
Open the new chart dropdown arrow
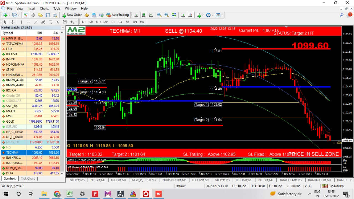(x=9, y=15)
